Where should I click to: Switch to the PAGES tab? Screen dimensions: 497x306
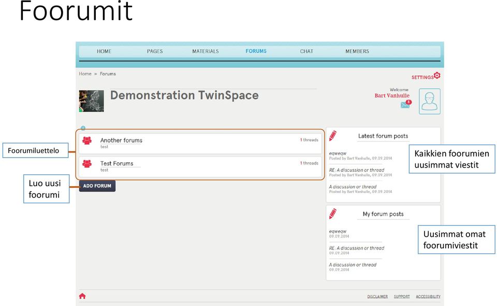click(x=155, y=51)
